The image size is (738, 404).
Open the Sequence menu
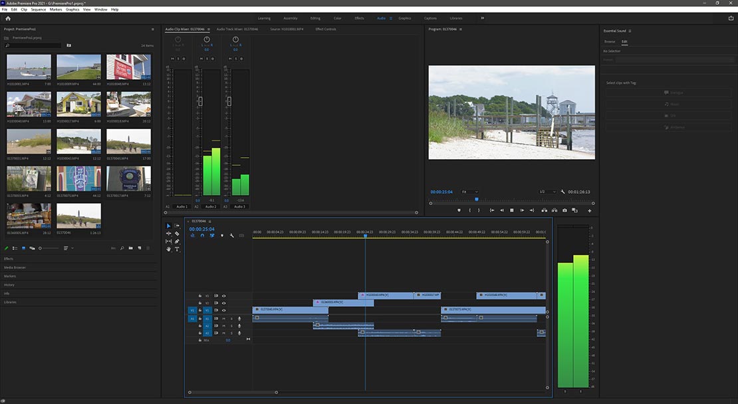(39, 9)
